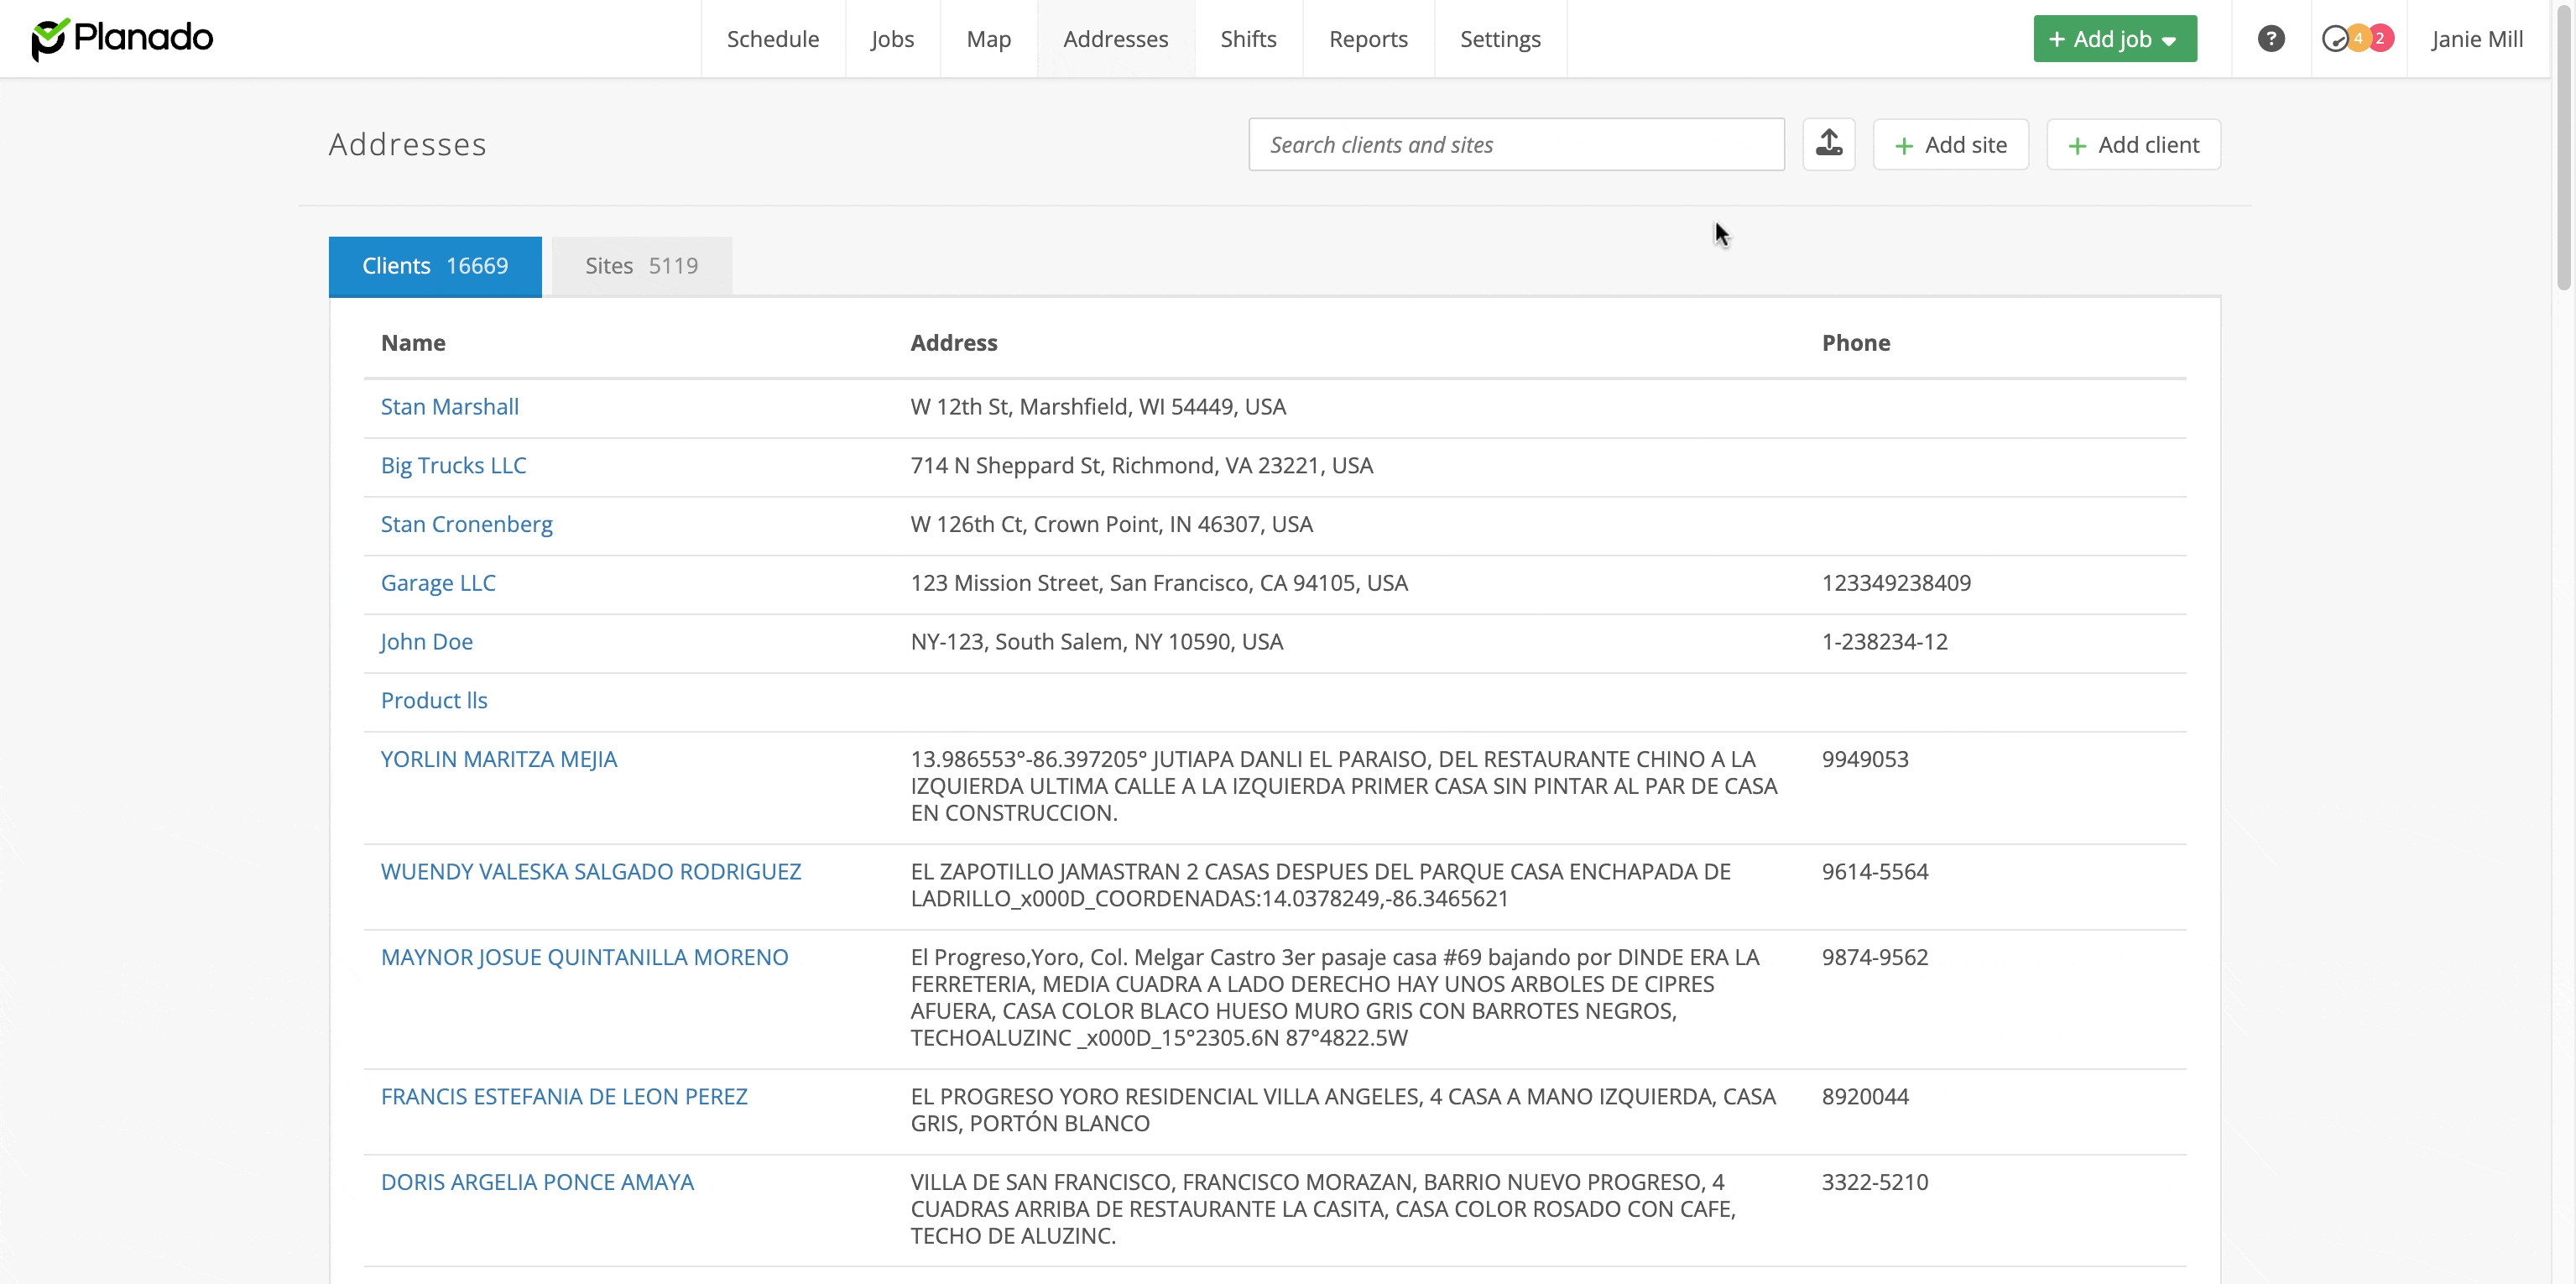Navigate to the Settings page
The height and width of the screenshot is (1284, 2576).
(x=1499, y=38)
